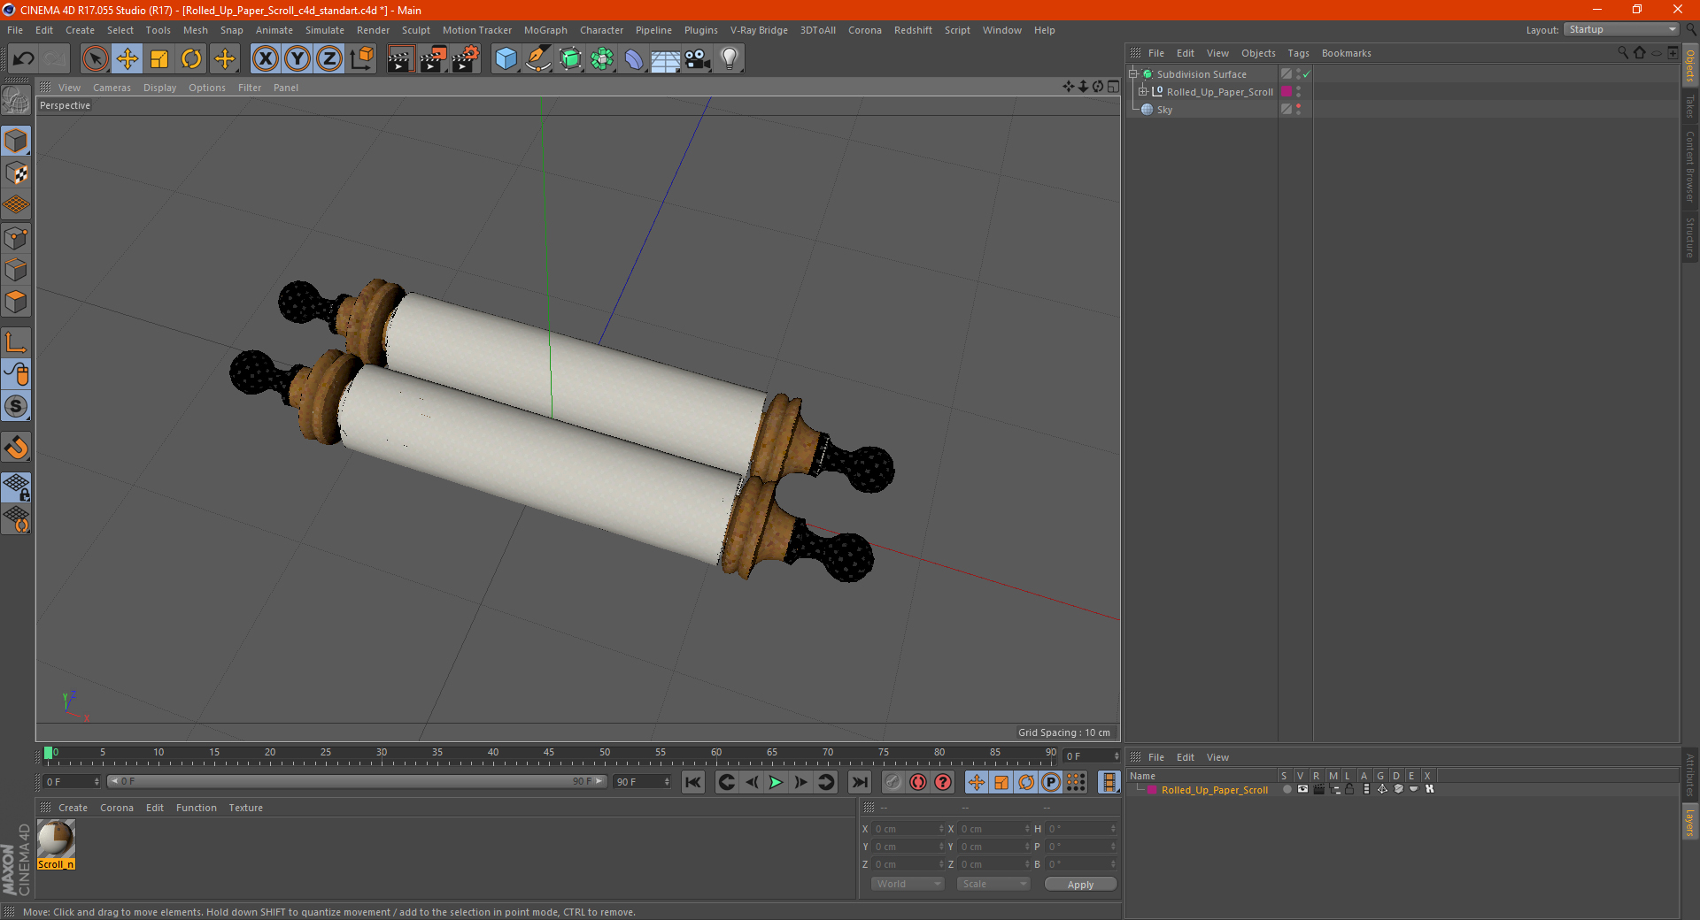Toggle Subdivision Surface enable checkmark
The height and width of the screenshot is (920, 1700).
(1306, 74)
